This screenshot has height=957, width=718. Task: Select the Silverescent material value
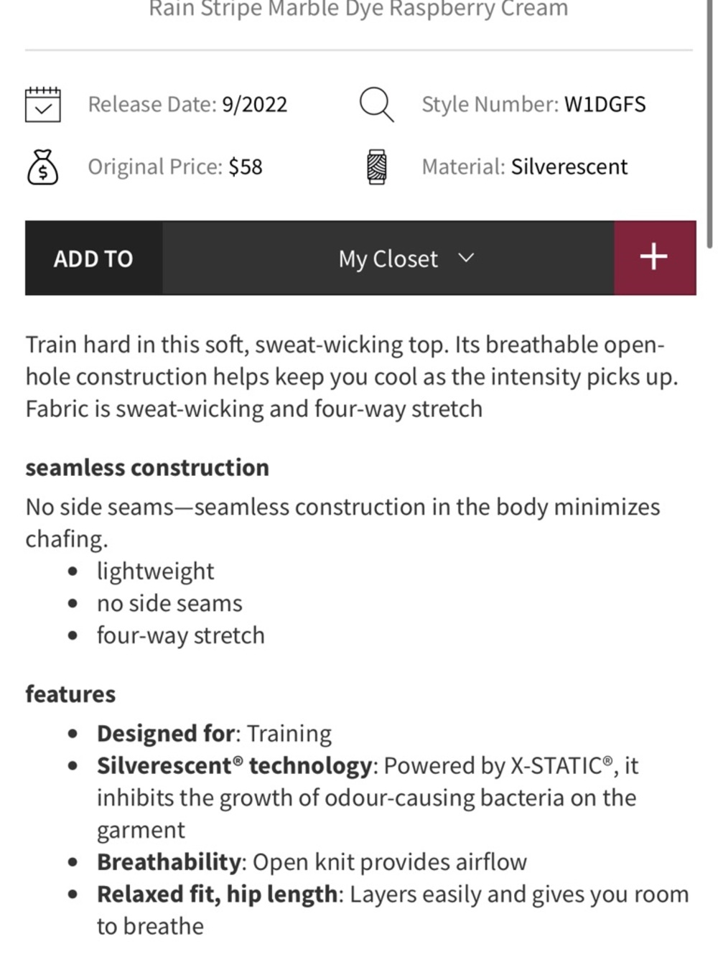tap(569, 167)
